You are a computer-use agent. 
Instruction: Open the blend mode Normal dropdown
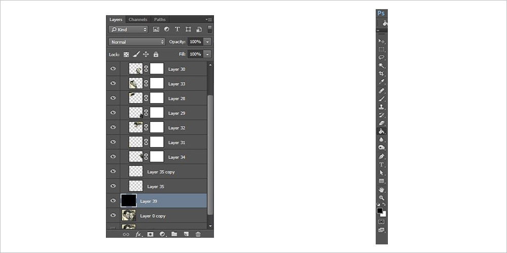tap(137, 42)
